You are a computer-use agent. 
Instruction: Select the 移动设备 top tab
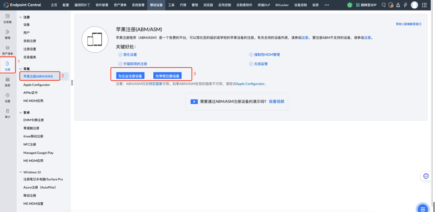click(156, 5)
